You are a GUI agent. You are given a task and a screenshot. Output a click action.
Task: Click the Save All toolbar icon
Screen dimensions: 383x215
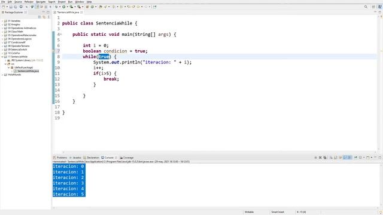pos(15,7)
